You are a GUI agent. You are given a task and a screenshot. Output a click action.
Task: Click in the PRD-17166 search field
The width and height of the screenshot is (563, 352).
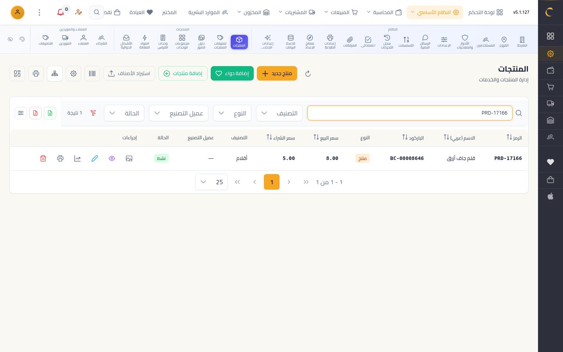pyautogui.click(x=410, y=113)
